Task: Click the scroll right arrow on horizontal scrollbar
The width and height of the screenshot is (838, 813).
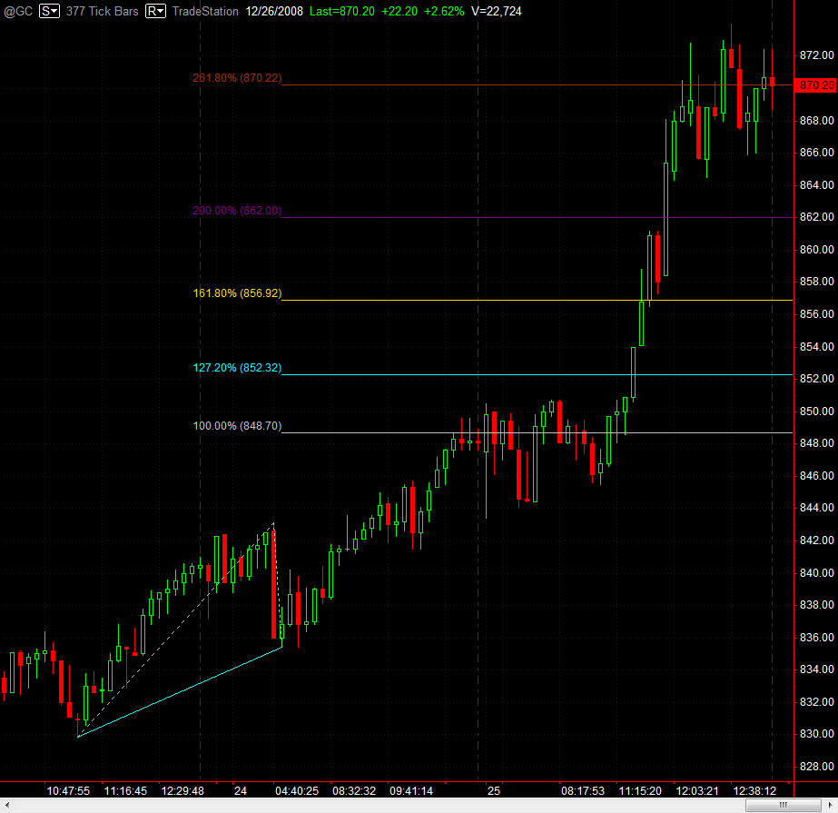Action: coord(831,805)
